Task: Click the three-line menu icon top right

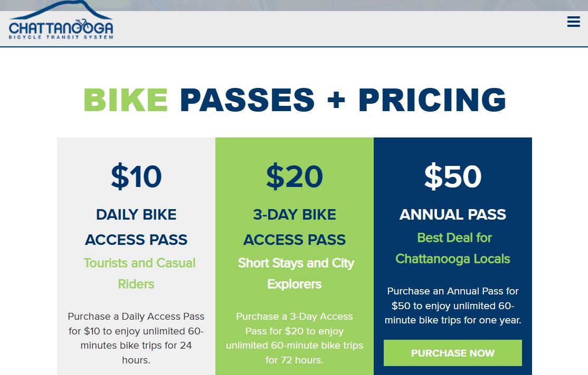Action: click(573, 22)
